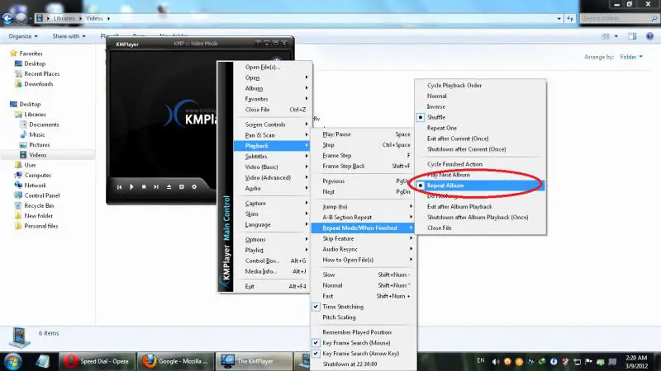The width and height of the screenshot is (661, 371).
Task: Click the Explorer back arrow button
Action: (7, 18)
